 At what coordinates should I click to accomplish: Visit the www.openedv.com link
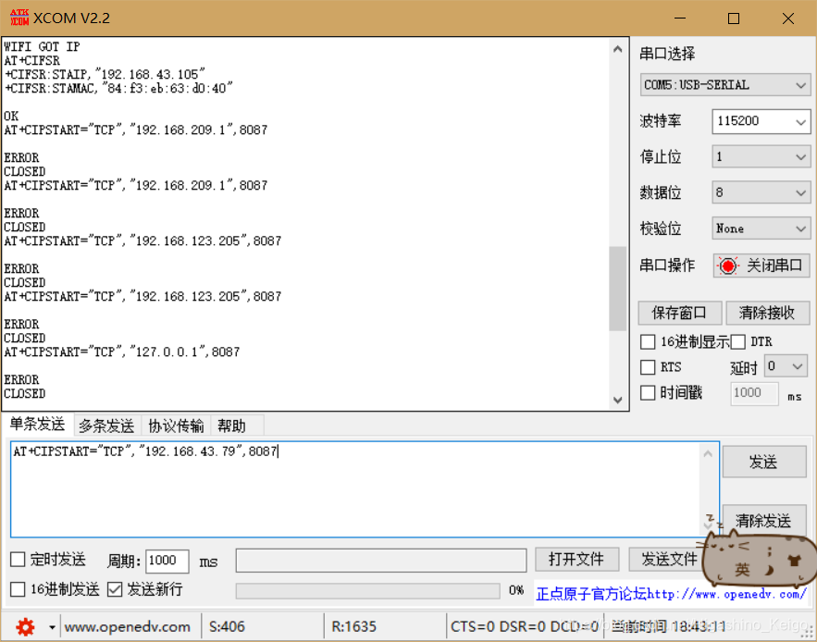coord(128,626)
